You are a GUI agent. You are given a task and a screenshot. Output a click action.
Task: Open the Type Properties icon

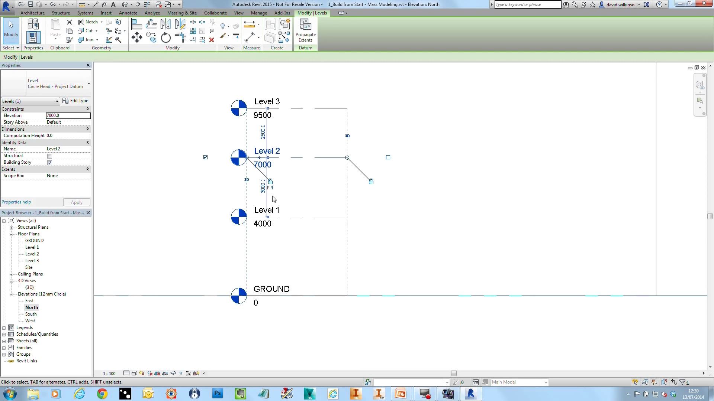click(x=33, y=25)
